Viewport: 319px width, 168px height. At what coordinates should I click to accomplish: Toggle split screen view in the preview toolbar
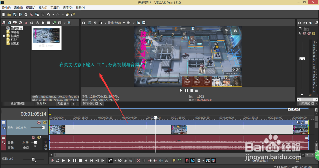(x=100, y=23)
